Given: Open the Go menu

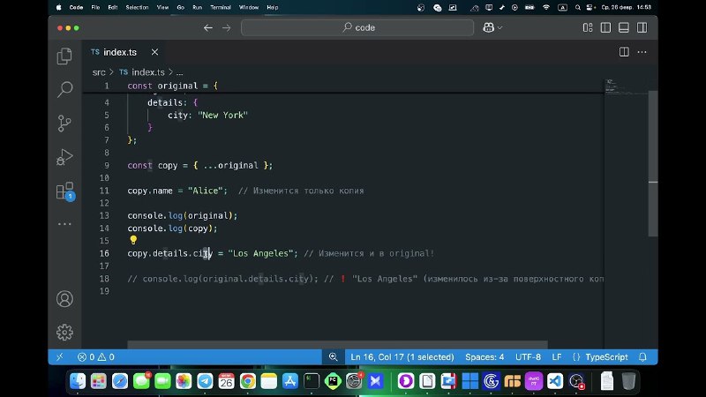Looking at the screenshot, I should (181, 7).
